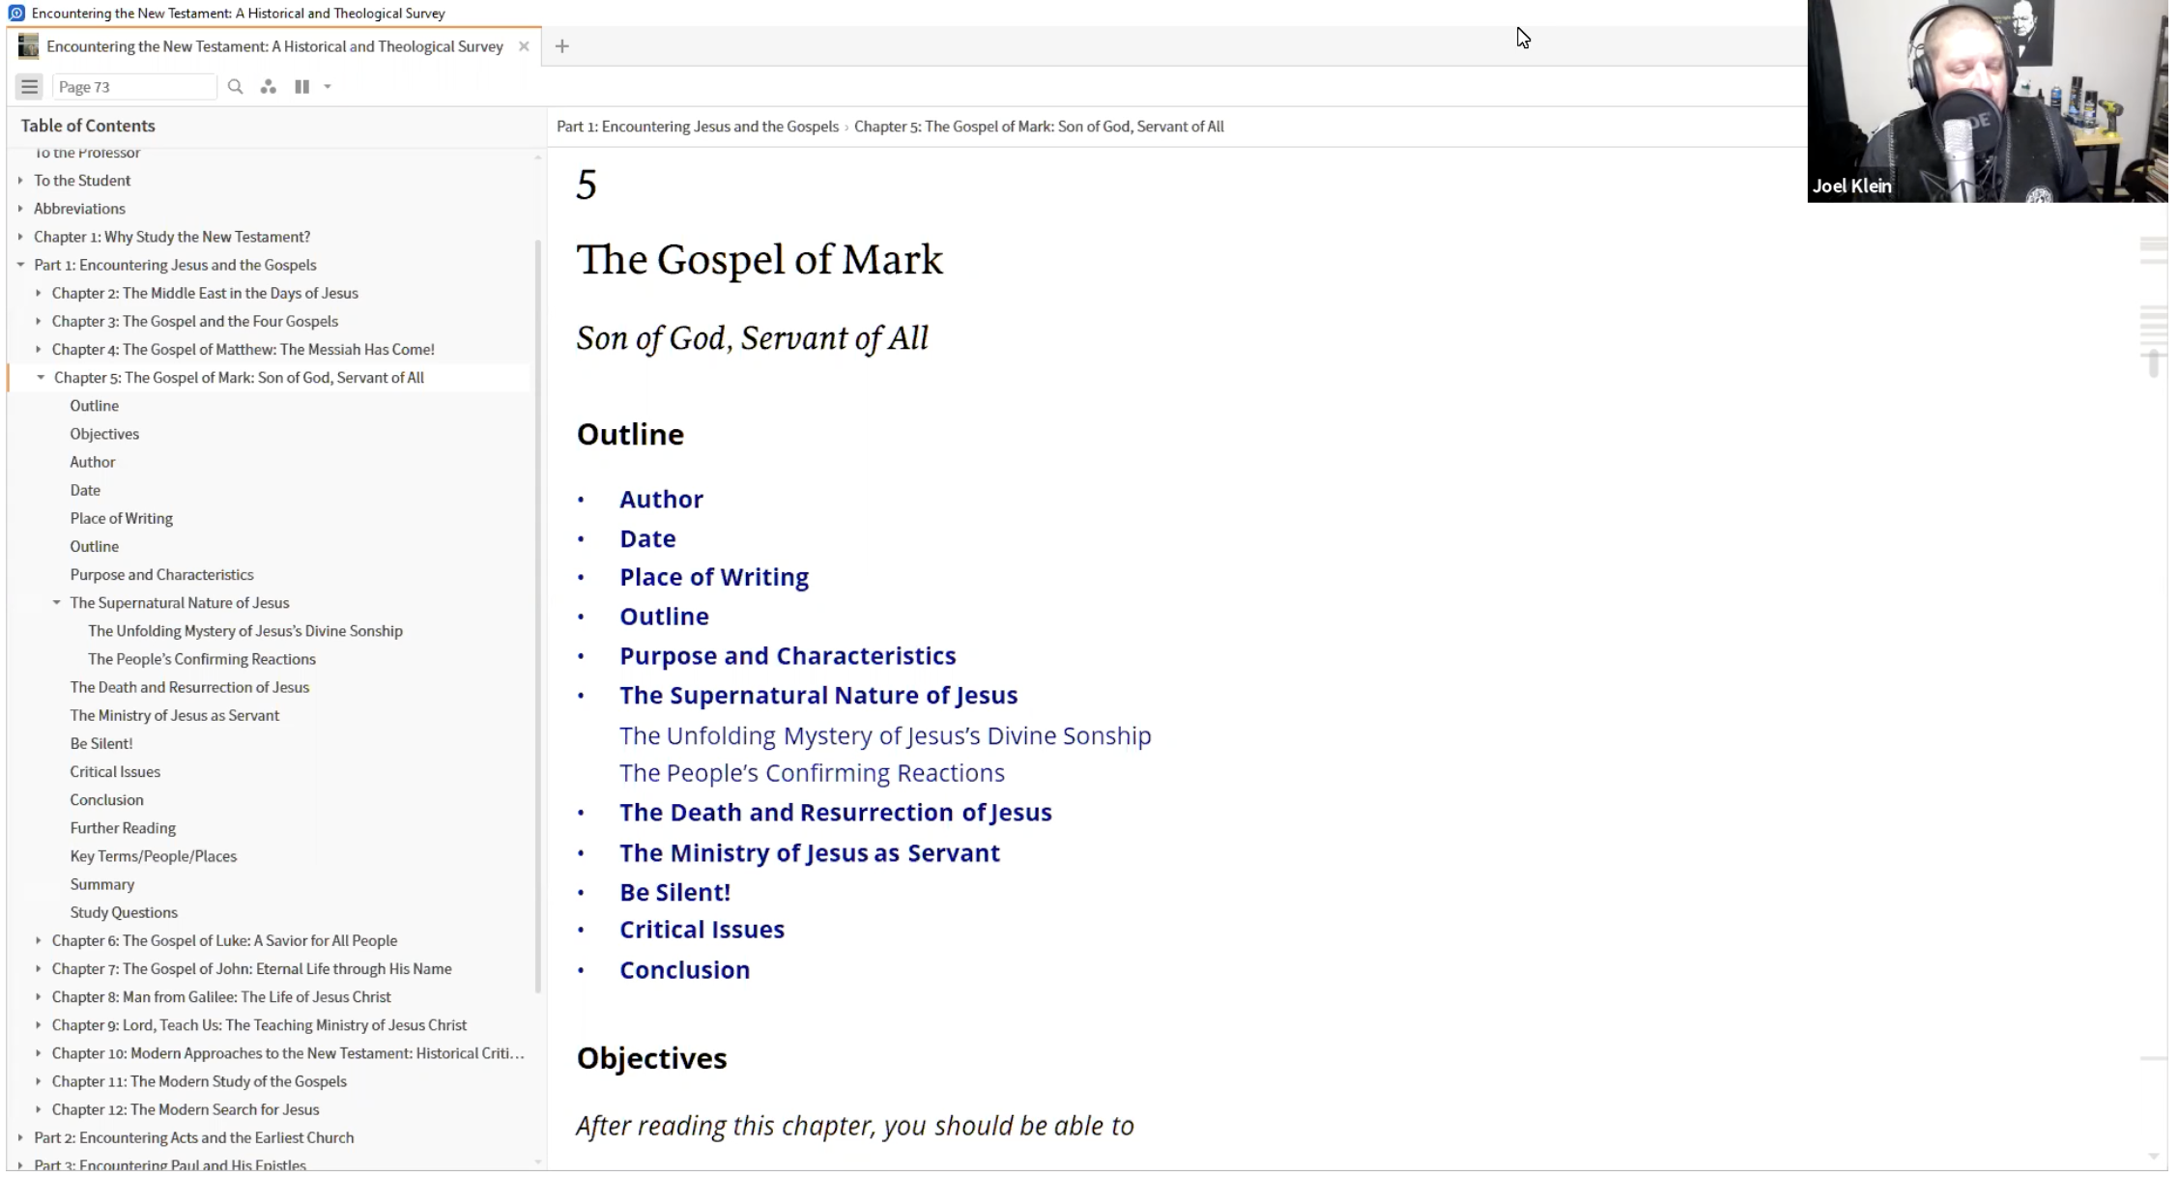This screenshot has width=2178, height=1177.
Task: Follow The Death and Resurrection of Jesus link
Action: coord(835,813)
